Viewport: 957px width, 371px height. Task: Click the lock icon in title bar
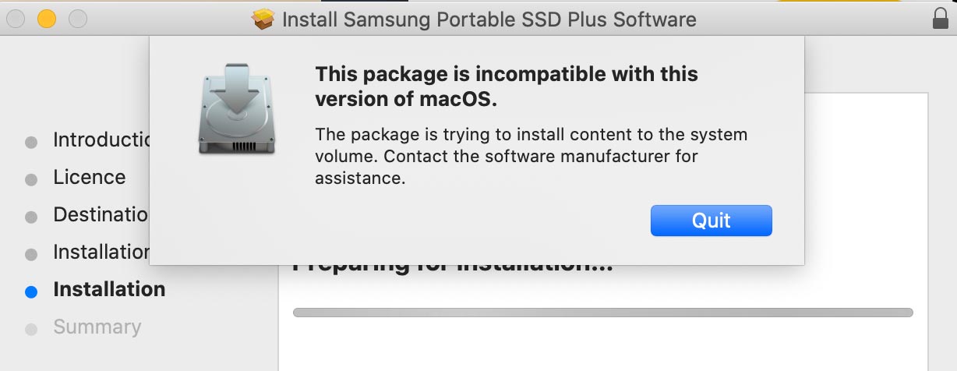point(941,19)
